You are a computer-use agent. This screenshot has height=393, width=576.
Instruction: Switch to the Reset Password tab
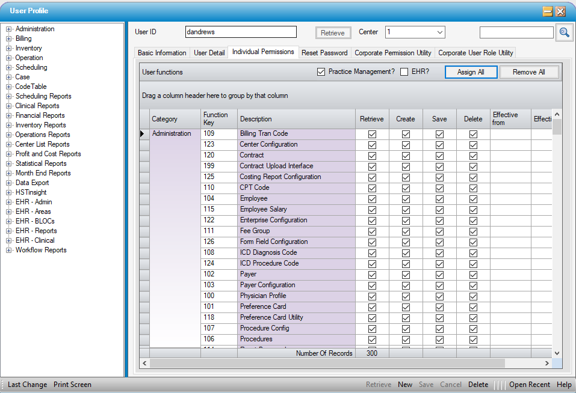324,53
